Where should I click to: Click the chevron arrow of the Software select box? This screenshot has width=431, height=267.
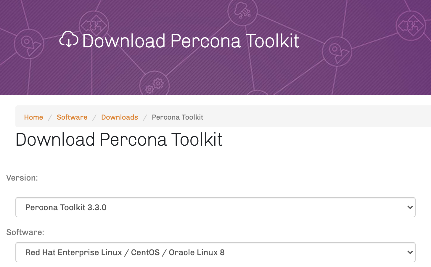(x=410, y=252)
